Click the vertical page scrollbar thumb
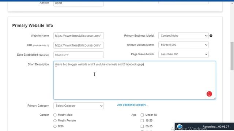 pyautogui.click(x=232, y=56)
